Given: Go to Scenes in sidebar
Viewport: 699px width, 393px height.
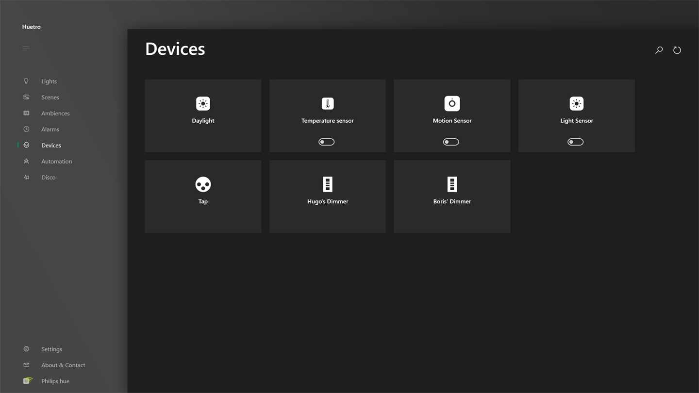Looking at the screenshot, I should tap(50, 98).
